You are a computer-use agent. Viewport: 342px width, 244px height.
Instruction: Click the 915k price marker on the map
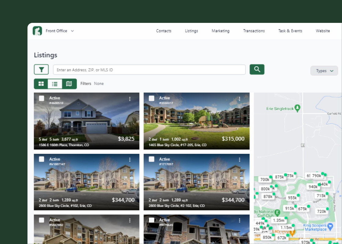[290, 209]
